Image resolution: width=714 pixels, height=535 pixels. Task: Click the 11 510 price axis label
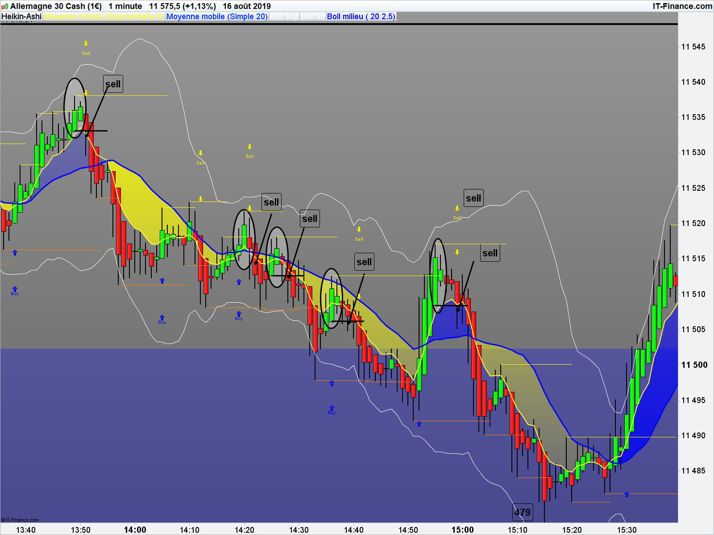tap(693, 294)
